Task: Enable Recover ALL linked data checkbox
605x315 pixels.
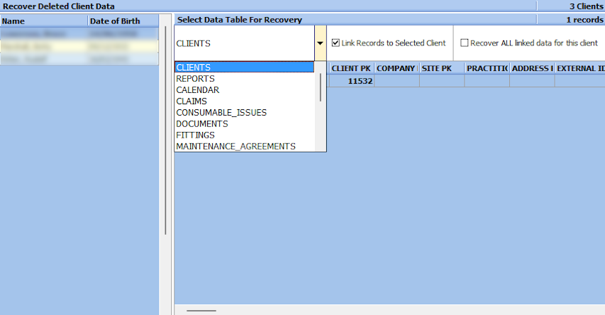Action: [x=464, y=43]
